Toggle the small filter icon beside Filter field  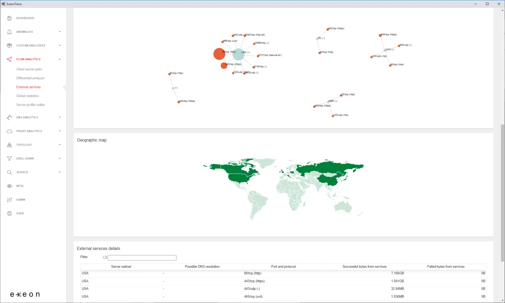pos(105,257)
